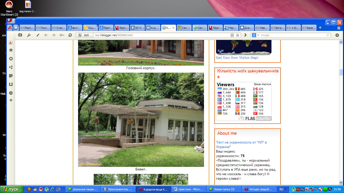Image resolution: width=344 pixels, height=193 pixels.
Task: Open the closed tabs trash icon
Action: coord(339,28)
